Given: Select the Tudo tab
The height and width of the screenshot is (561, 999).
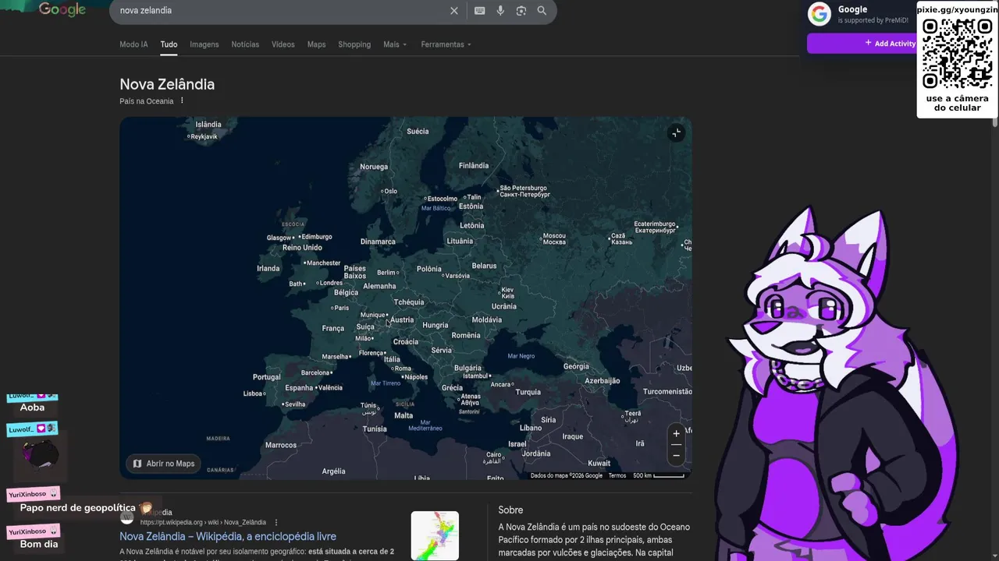Looking at the screenshot, I should point(169,44).
